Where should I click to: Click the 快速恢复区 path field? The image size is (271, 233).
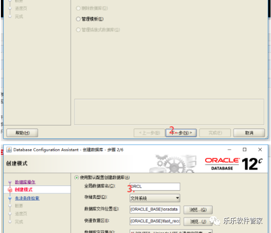coord(155,221)
